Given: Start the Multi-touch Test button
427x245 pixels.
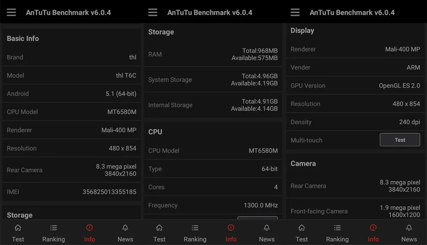Looking at the screenshot, I should coord(400,140).
